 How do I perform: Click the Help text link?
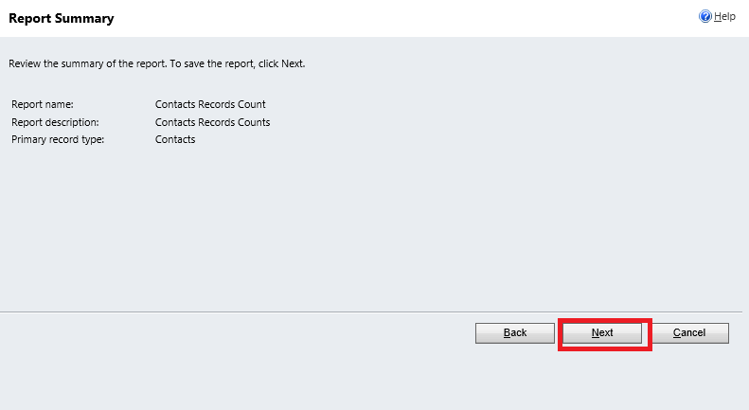point(724,16)
